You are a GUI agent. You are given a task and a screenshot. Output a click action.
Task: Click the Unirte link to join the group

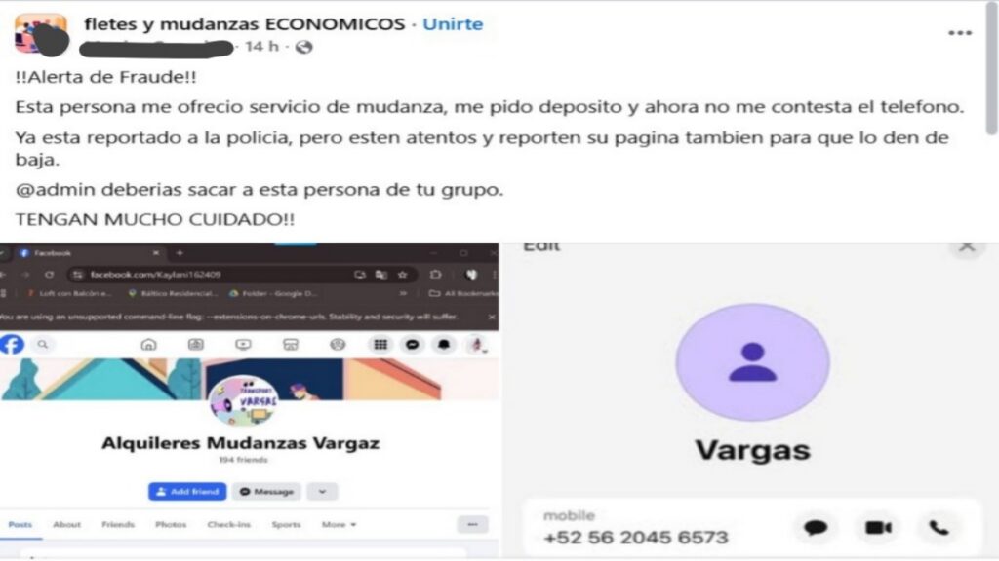click(453, 24)
